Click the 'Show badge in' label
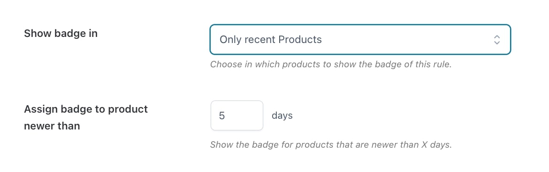This screenshot has height=172, width=549. click(61, 34)
